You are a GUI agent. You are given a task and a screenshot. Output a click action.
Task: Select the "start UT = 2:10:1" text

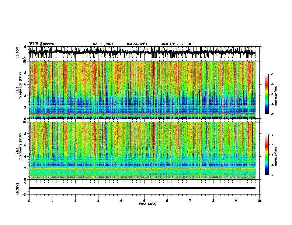pyautogui.click(x=178, y=44)
